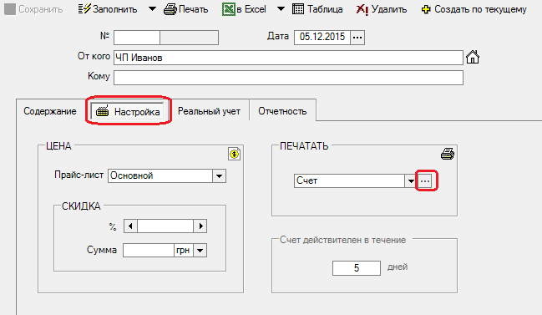Switch to the Содержание tab
Image resolution: width=542 pixels, height=315 pixels.
[x=50, y=111]
